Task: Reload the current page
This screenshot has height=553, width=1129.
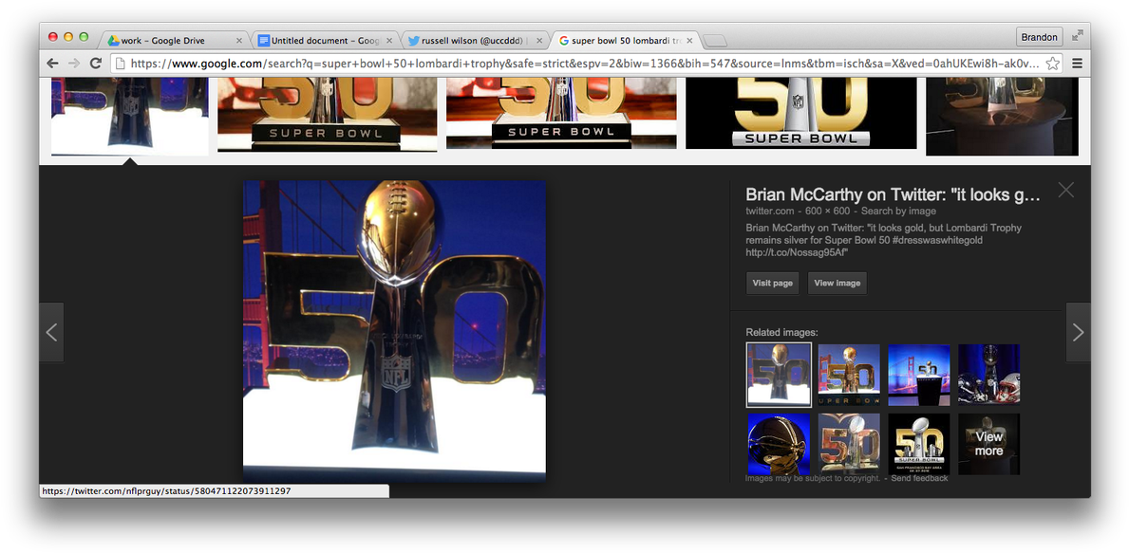Action: click(x=95, y=64)
